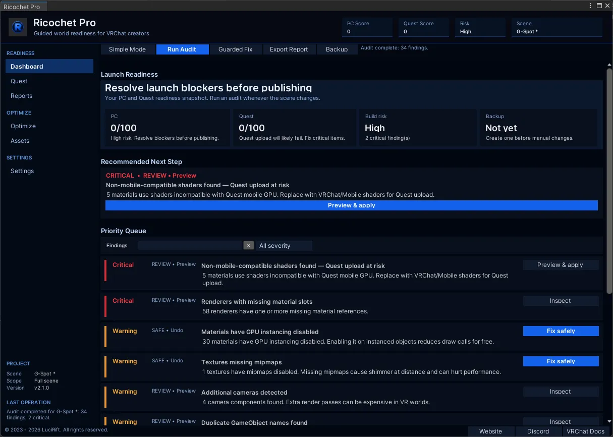Open the Discord link button

(x=538, y=431)
